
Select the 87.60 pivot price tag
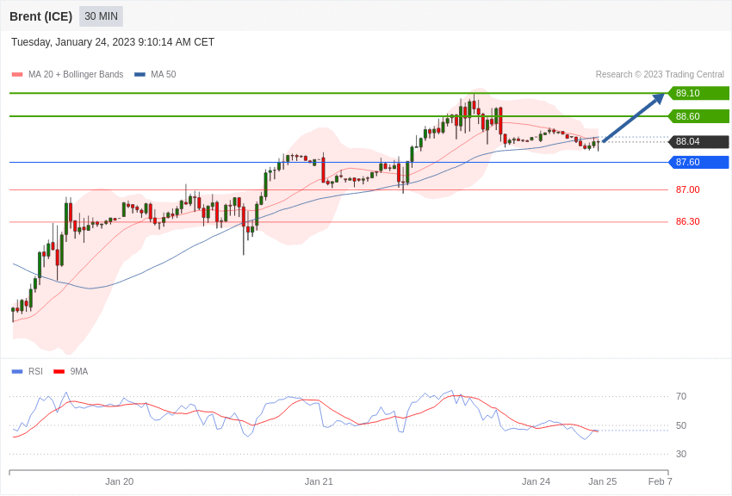(x=698, y=162)
